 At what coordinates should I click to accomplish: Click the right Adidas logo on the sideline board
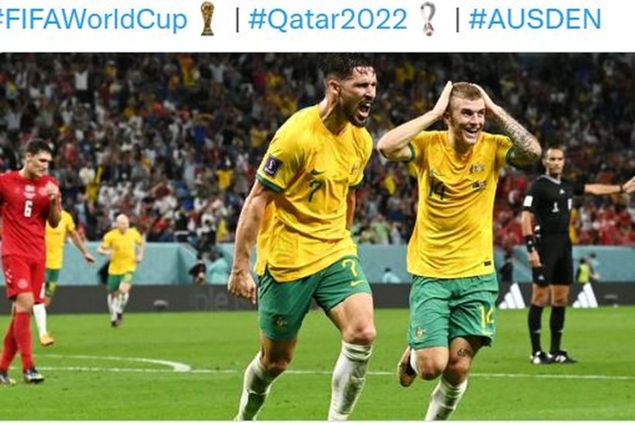coord(585,296)
